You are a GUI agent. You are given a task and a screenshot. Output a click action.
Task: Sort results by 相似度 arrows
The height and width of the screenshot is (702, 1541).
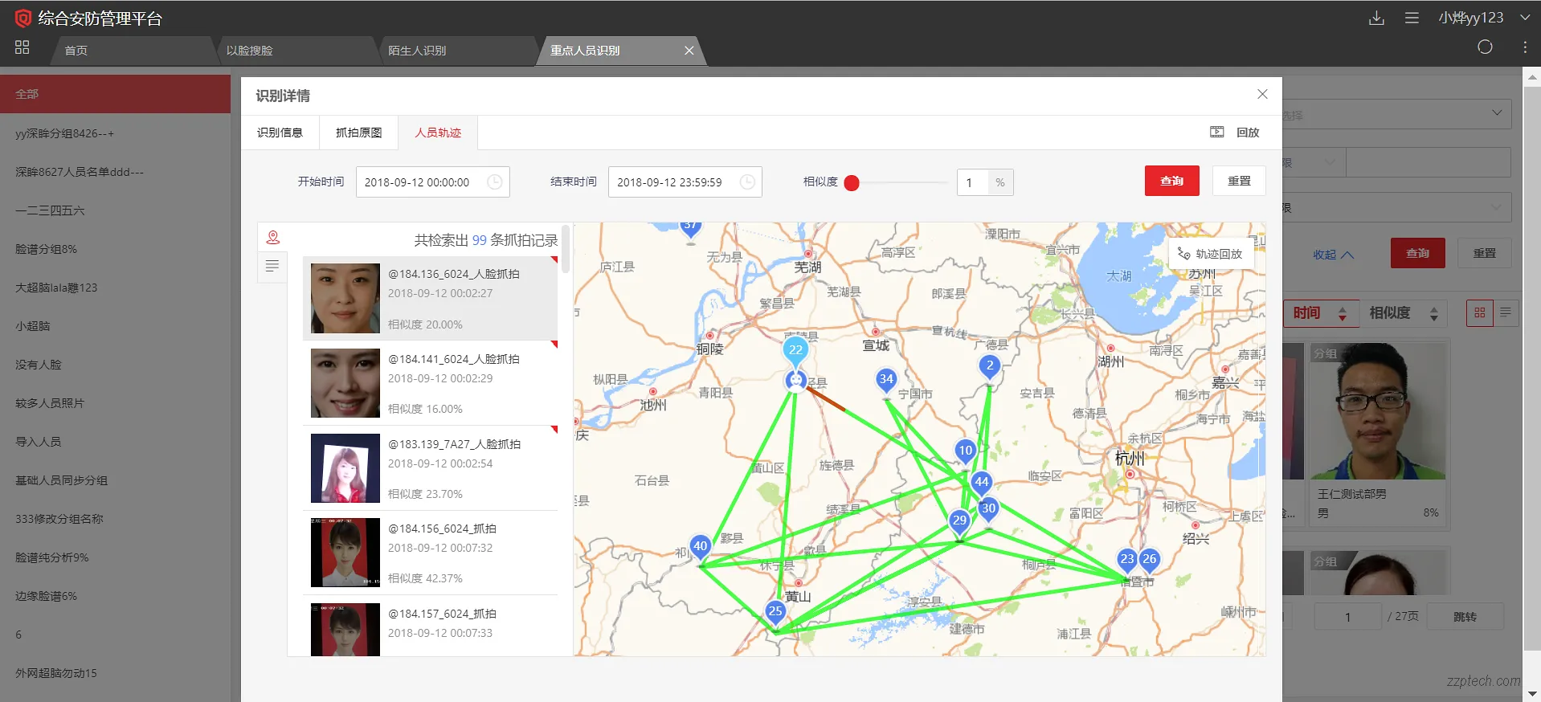pyautogui.click(x=1434, y=313)
